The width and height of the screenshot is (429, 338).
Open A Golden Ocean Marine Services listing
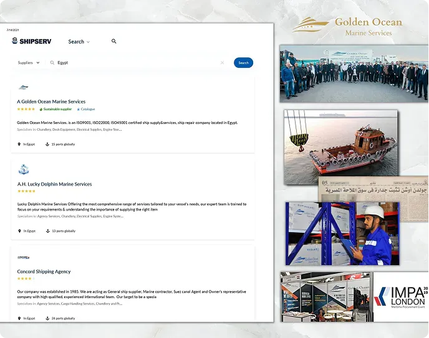click(51, 101)
